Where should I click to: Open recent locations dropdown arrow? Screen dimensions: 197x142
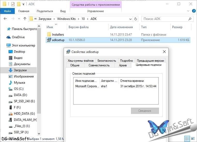point(19,19)
